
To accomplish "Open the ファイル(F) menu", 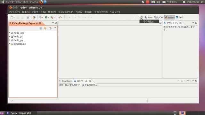I will click(14, 12).
